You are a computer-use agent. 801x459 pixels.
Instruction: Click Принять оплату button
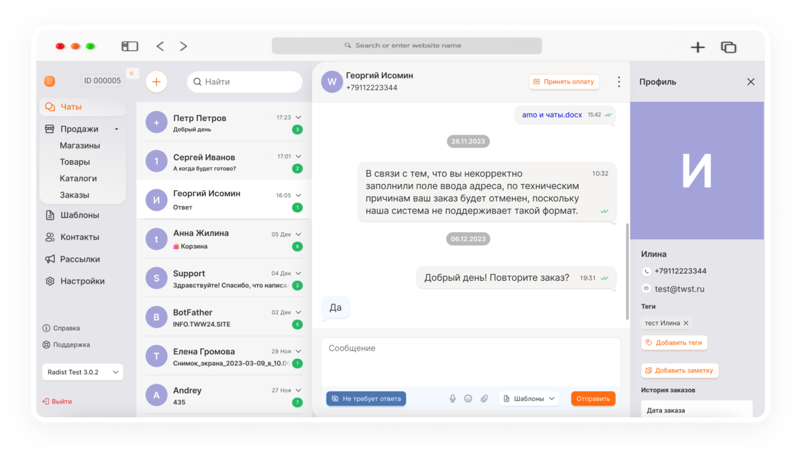click(564, 81)
